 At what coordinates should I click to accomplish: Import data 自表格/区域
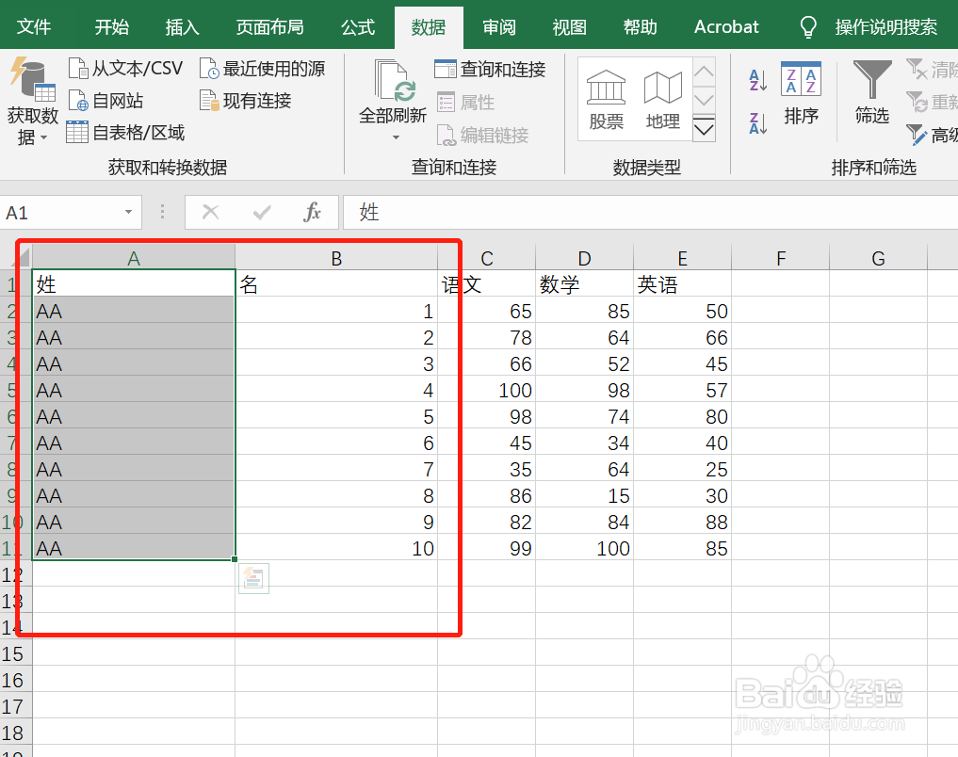click(x=125, y=133)
